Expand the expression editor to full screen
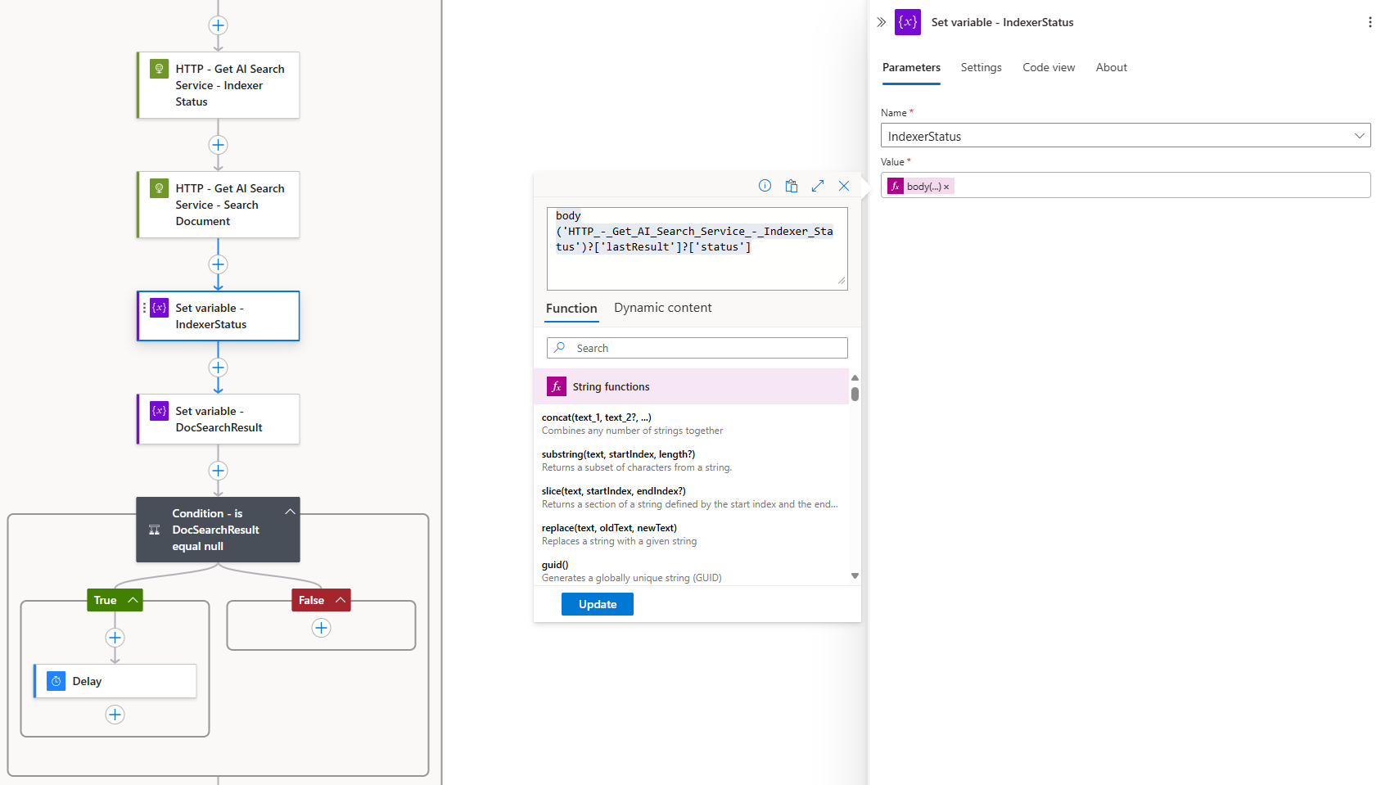The image size is (1381, 785). coord(818,186)
